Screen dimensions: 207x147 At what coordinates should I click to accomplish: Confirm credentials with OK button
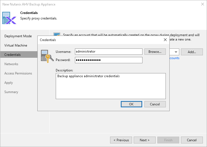point(131,104)
